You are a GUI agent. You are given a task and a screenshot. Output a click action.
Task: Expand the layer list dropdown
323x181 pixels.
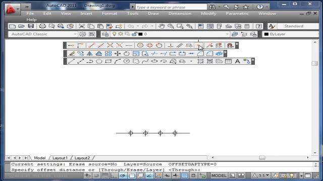pyautogui.click(x=227, y=34)
